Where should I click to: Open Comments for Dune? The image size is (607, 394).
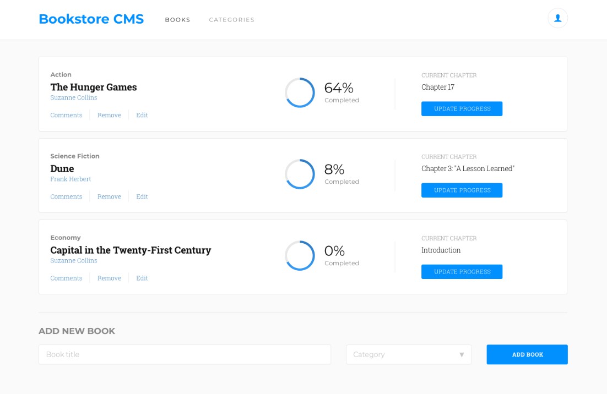(x=66, y=196)
